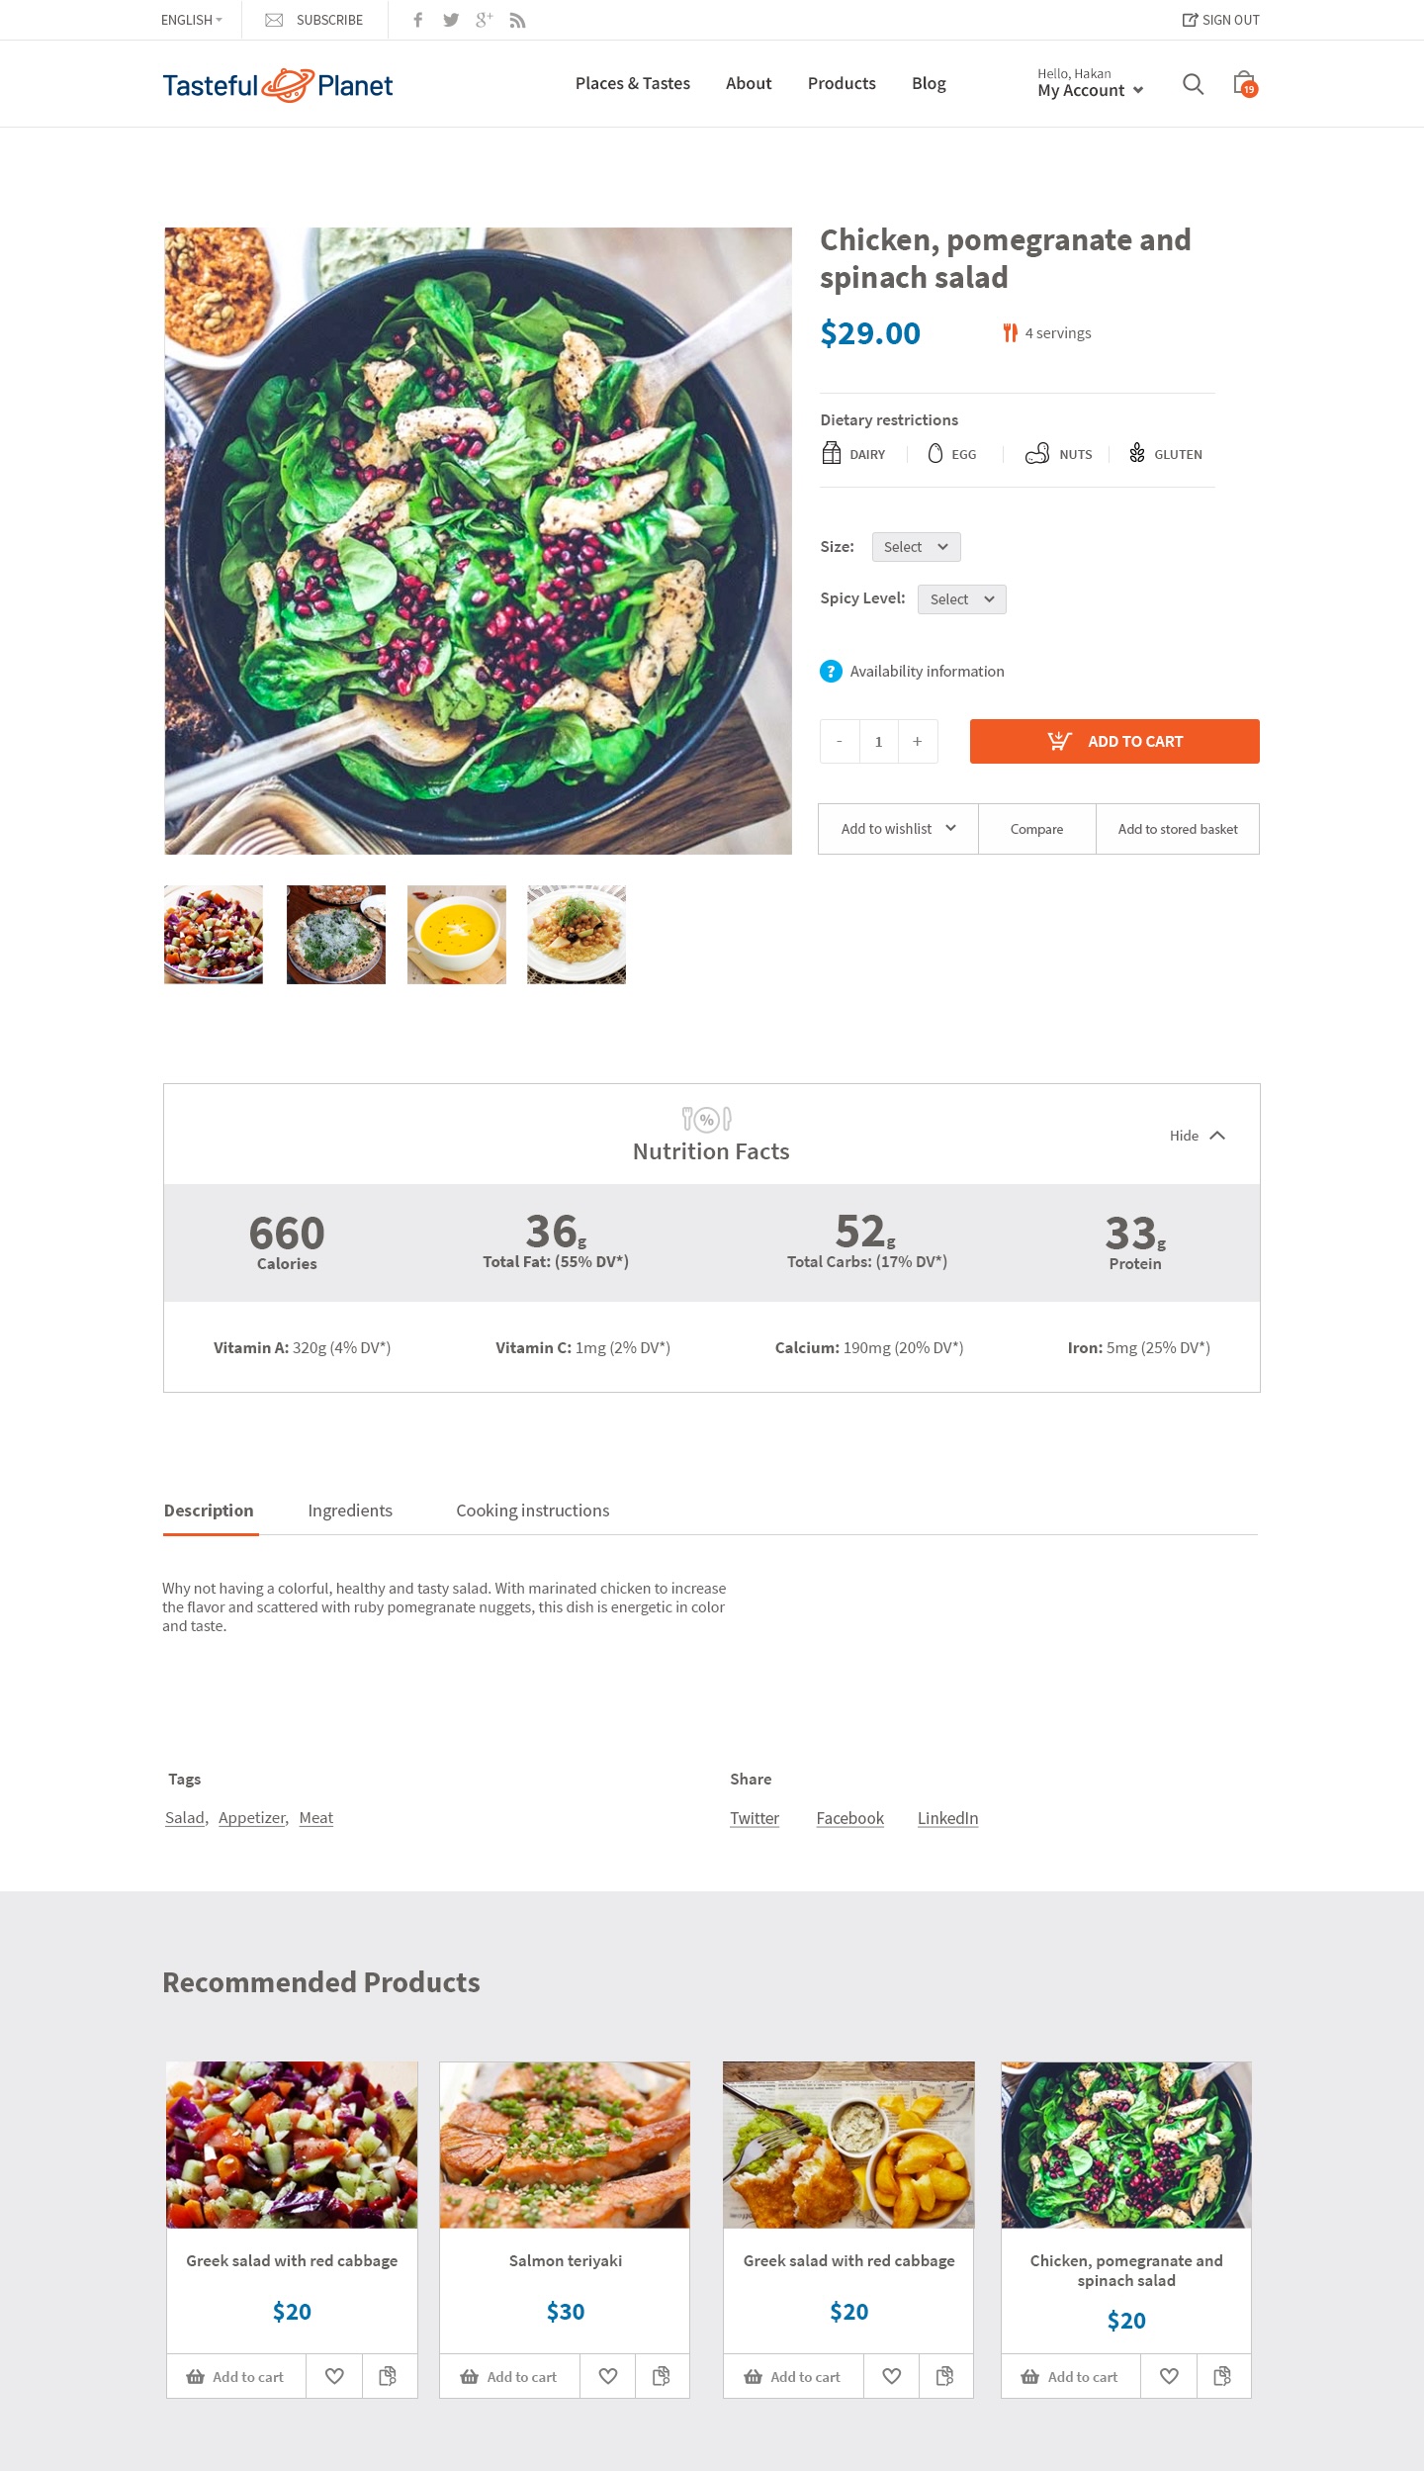Click the Facebook icon in top bar
Viewport: 1424px width, 2471px height.
(x=418, y=20)
